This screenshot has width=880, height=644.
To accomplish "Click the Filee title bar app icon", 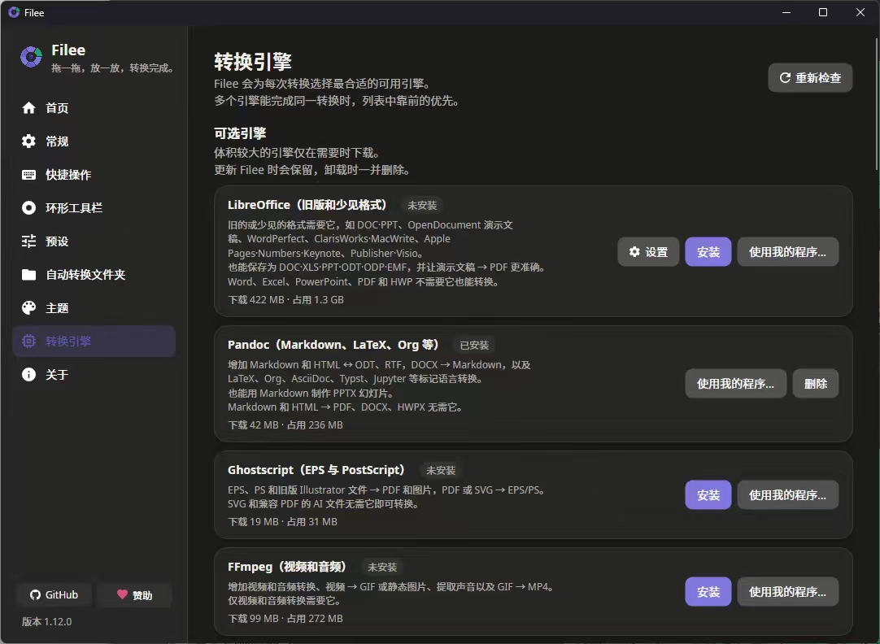I will tap(14, 12).
